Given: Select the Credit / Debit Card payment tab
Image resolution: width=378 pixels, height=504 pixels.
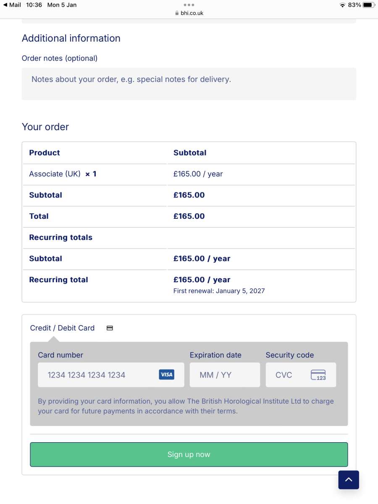Looking at the screenshot, I should coord(62,328).
